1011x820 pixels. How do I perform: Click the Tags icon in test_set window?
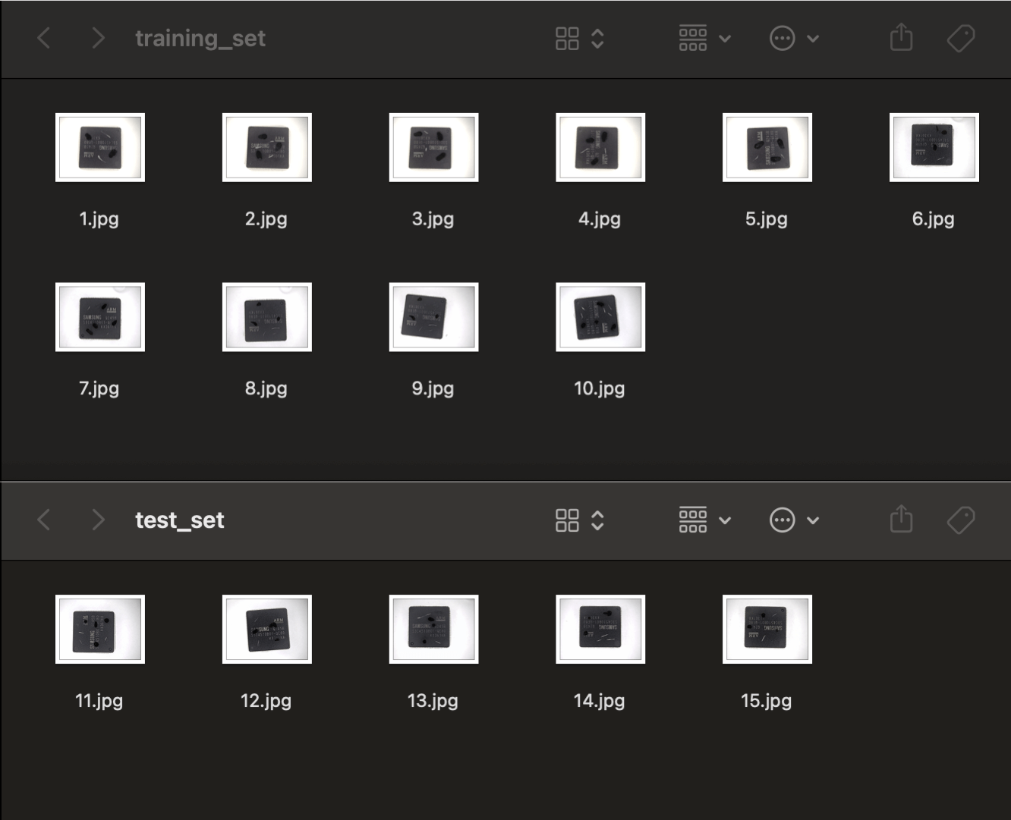coord(961,520)
